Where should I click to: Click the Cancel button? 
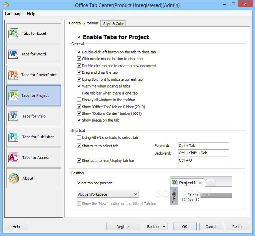click(x=211, y=227)
